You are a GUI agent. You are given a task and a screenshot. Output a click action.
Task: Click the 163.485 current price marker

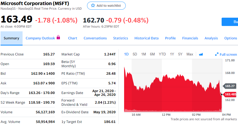[230, 94]
